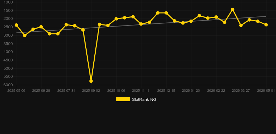Select the data point at 2026-01-20
This screenshot has width=276, height=134.
(x=191, y=21)
